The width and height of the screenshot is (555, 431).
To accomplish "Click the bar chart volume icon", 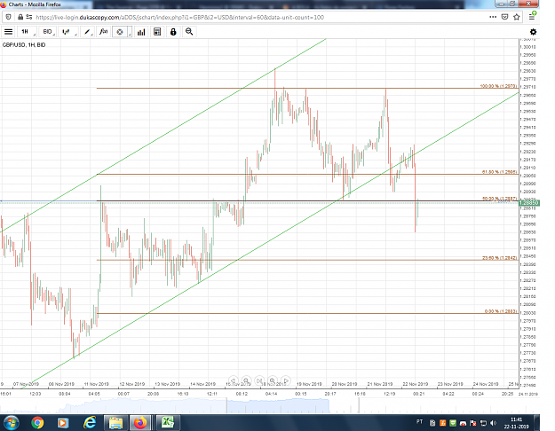I will point(141,32).
